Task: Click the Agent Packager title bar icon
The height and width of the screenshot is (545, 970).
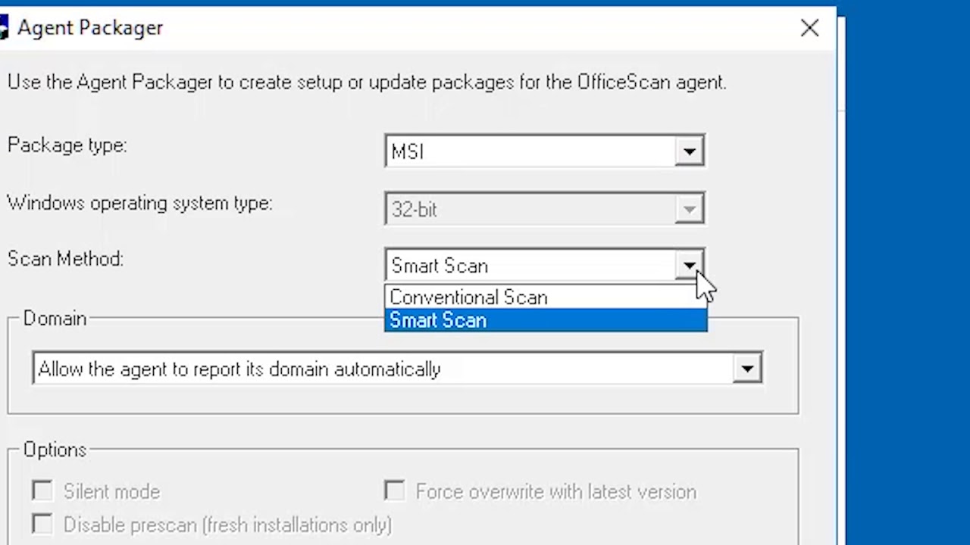Action: [3, 29]
